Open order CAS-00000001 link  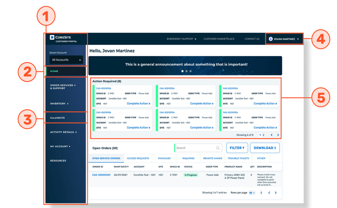(x=101, y=175)
